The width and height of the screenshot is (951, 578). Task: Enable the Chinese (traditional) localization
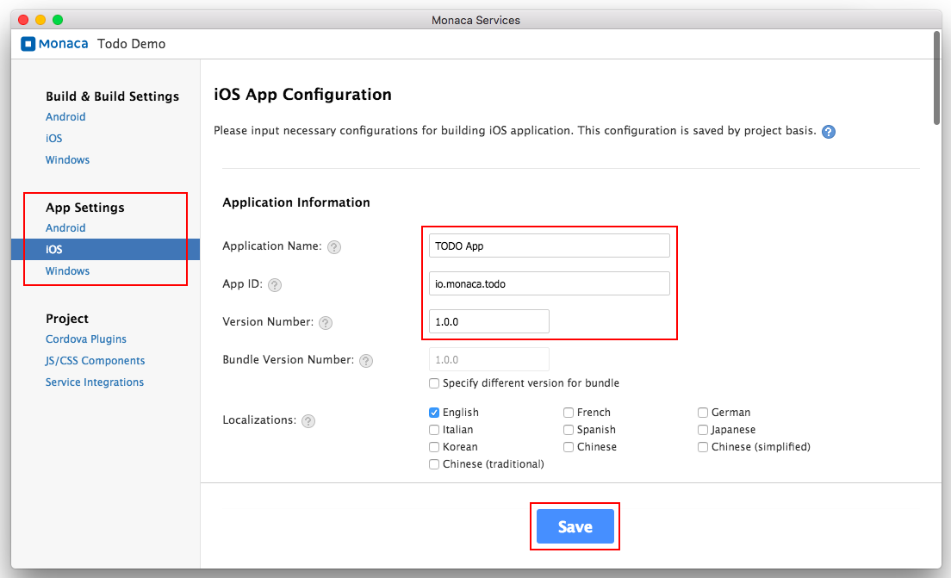tap(434, 464)
